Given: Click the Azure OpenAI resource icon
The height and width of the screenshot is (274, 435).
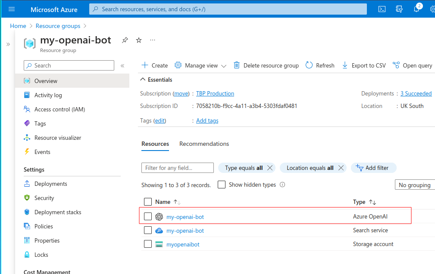Looking at the screenshot, I should click(159, 217).
